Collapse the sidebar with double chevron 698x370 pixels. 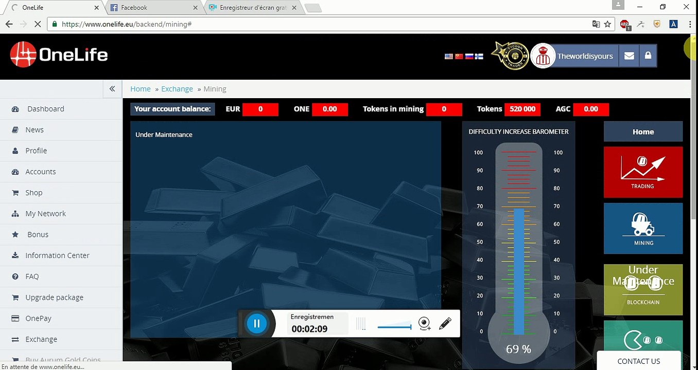tap(112, 89)
